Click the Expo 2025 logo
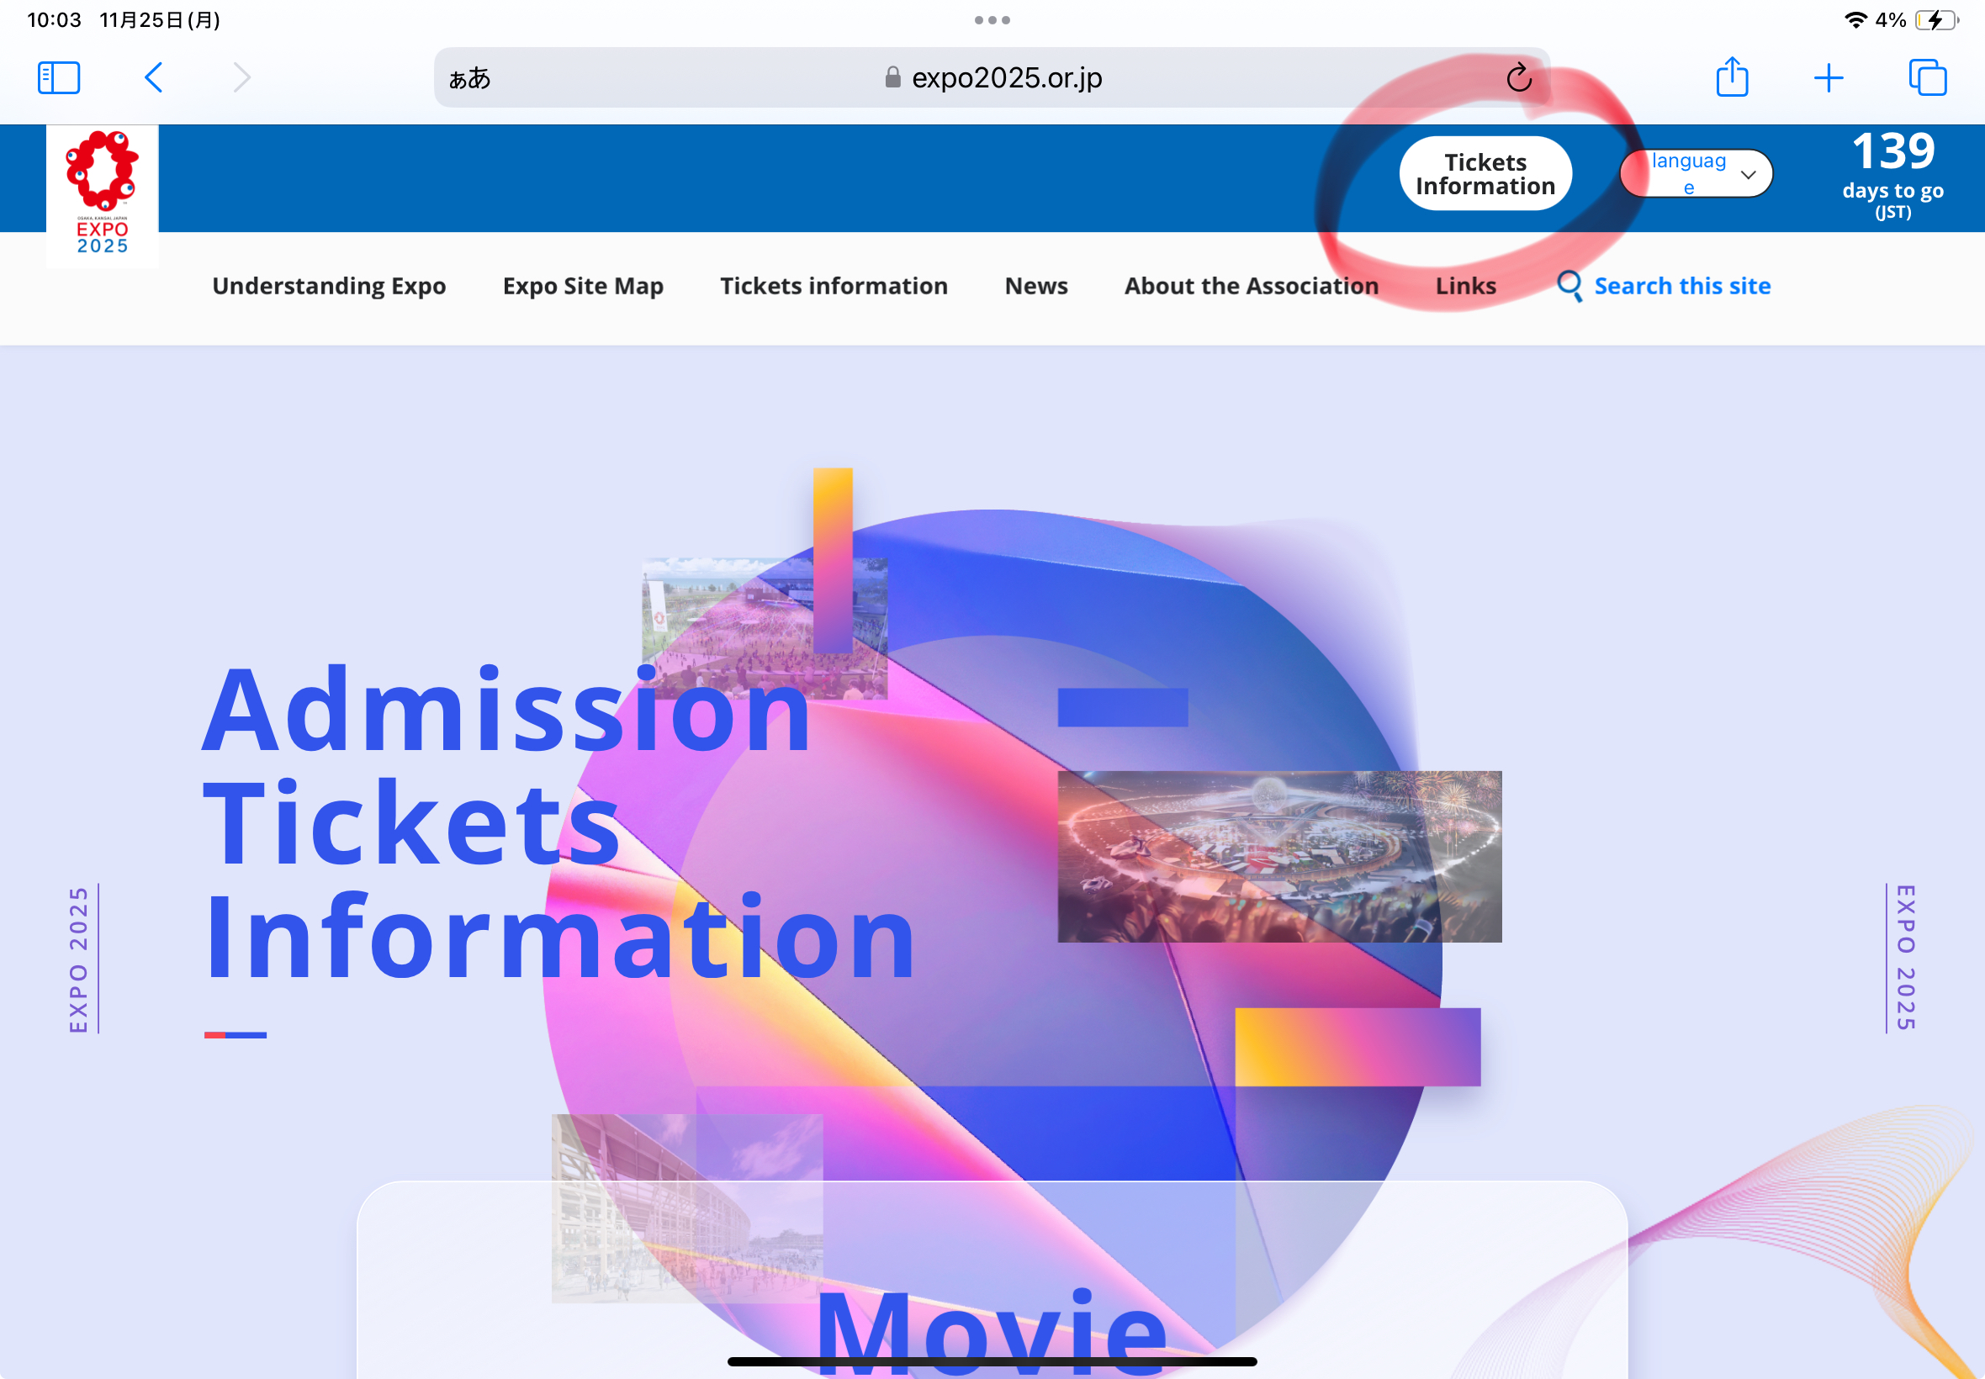Image resolution: width=1985 pixels, height=1379 pixels. click(102, 193)
